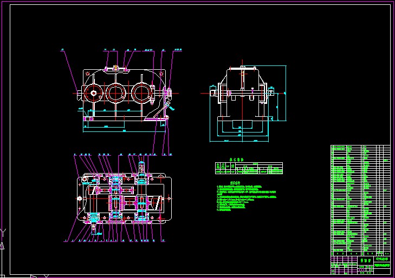Click the cyan bottom length dimension under front view
The height and width of the screenshot is (278, 395).
point(124,131)
